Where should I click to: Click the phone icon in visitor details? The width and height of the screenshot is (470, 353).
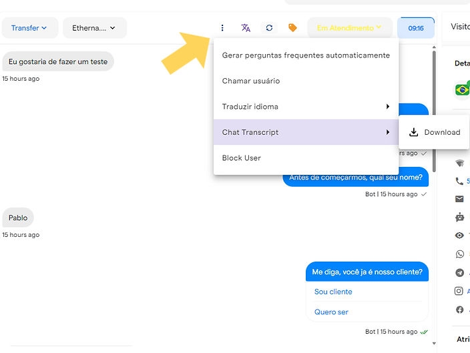(459, 181)
